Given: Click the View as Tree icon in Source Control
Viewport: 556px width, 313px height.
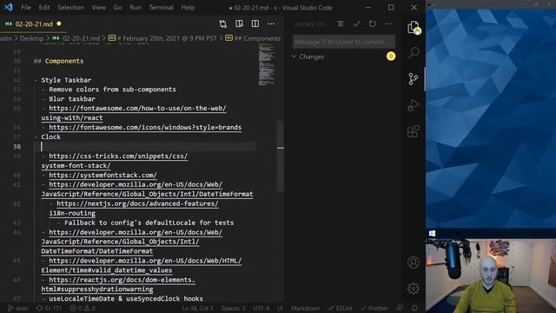Looking at the screenshot, I should point(341,23).
